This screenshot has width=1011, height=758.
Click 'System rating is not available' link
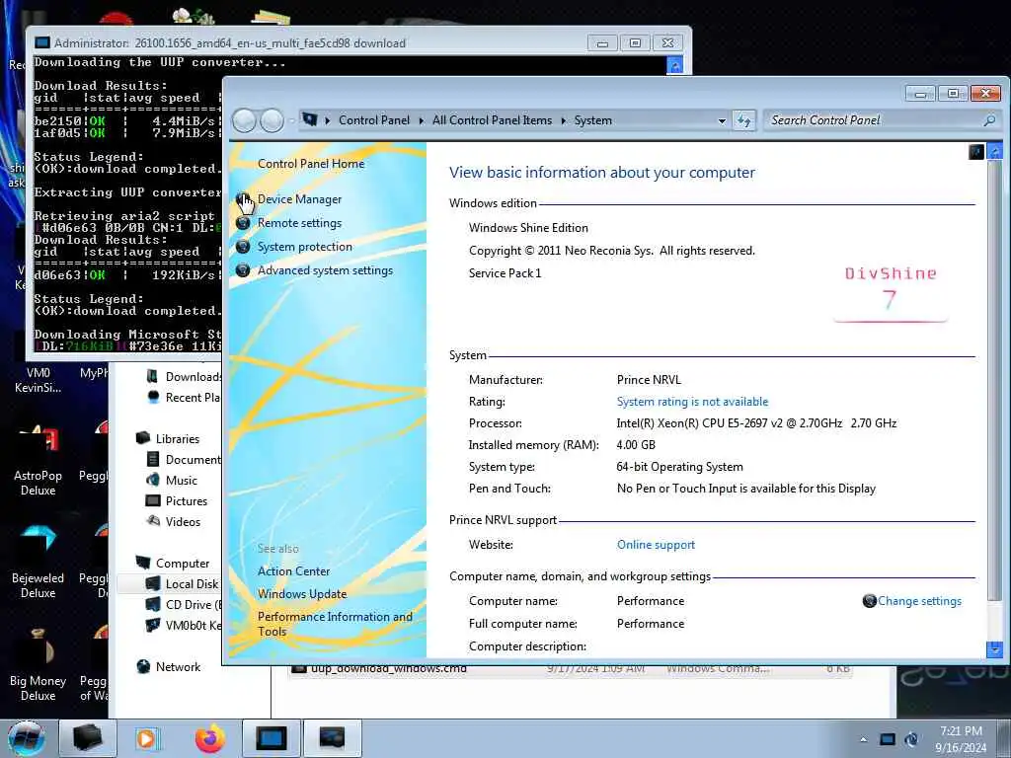[692, 402]
